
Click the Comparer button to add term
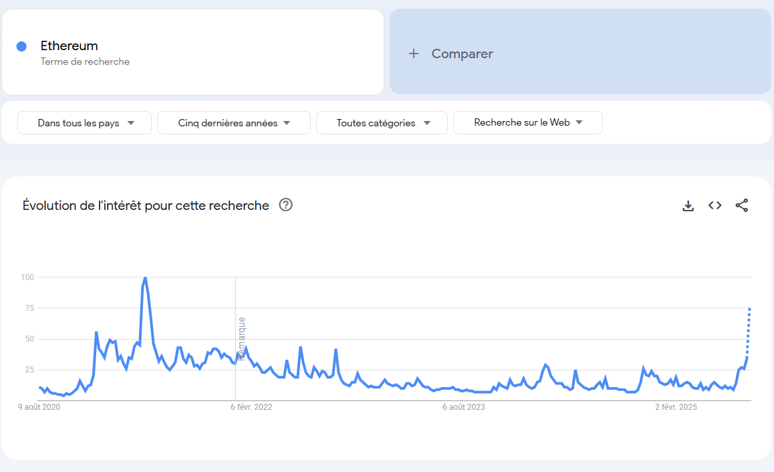click(580, 52)
